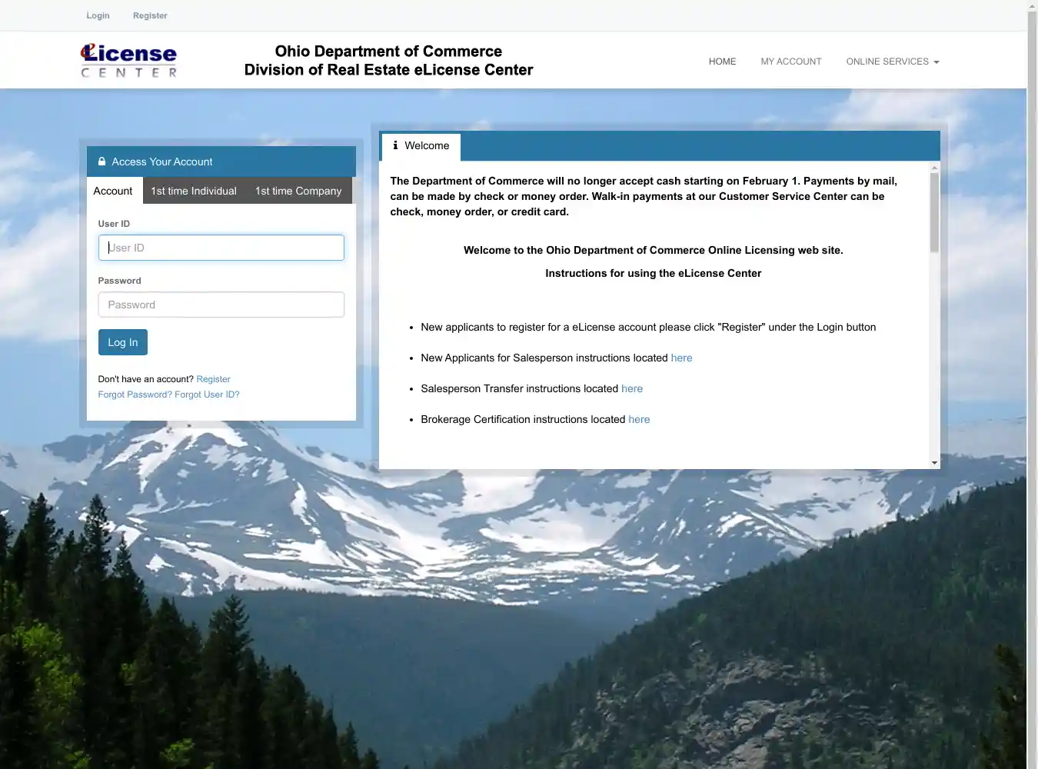Click the 'Access Your Account' panel title
Screen dimensions: 1038x769
(162, 161)
